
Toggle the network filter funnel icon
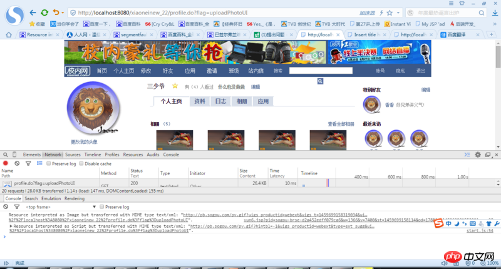28,163
